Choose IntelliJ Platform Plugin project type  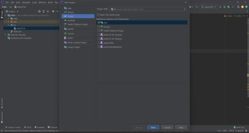(78, 24)
